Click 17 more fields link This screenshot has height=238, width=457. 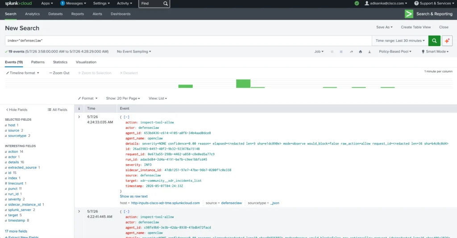point(16,231)
